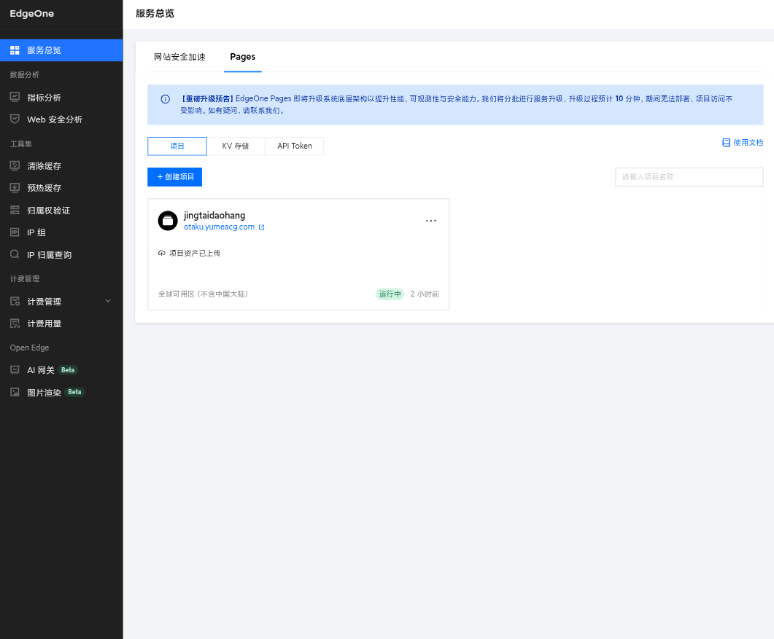Open external link icon next to otaku.yumeacg.com
The image size is (774, 639).
click(x=262, y=227)
